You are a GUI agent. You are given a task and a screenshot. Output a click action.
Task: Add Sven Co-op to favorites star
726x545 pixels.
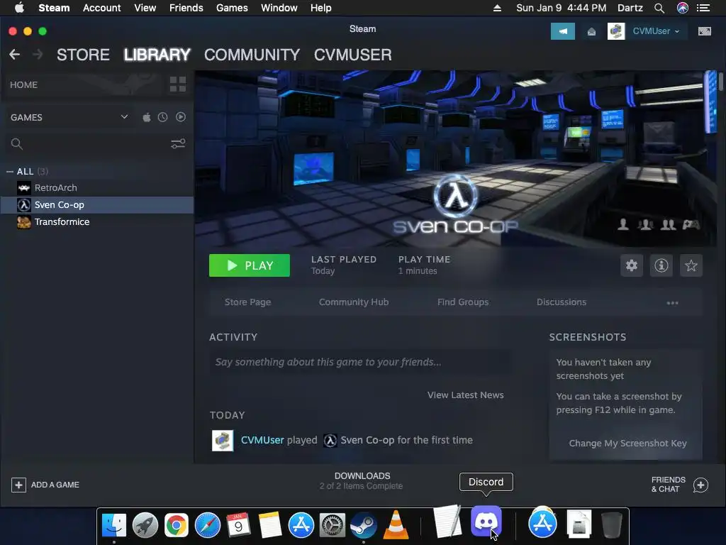click(691, 265)
